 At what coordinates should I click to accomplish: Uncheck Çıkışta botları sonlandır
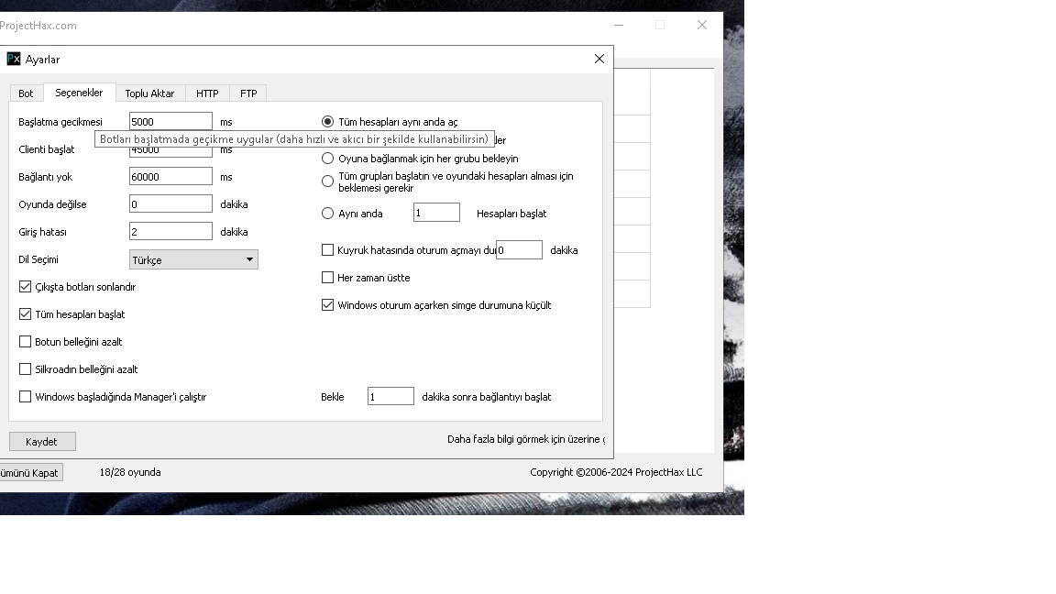(x=25, y=286)
